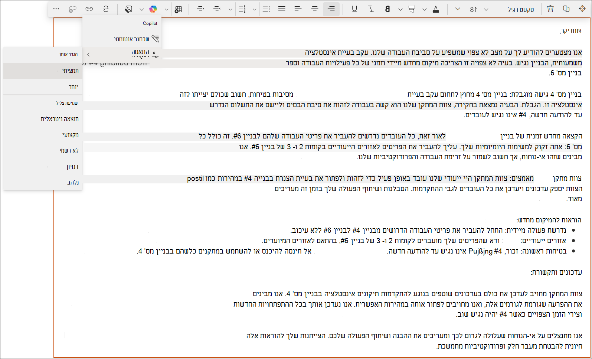
Task: Click the insert picture icon
Action: (x=128, y=9)
